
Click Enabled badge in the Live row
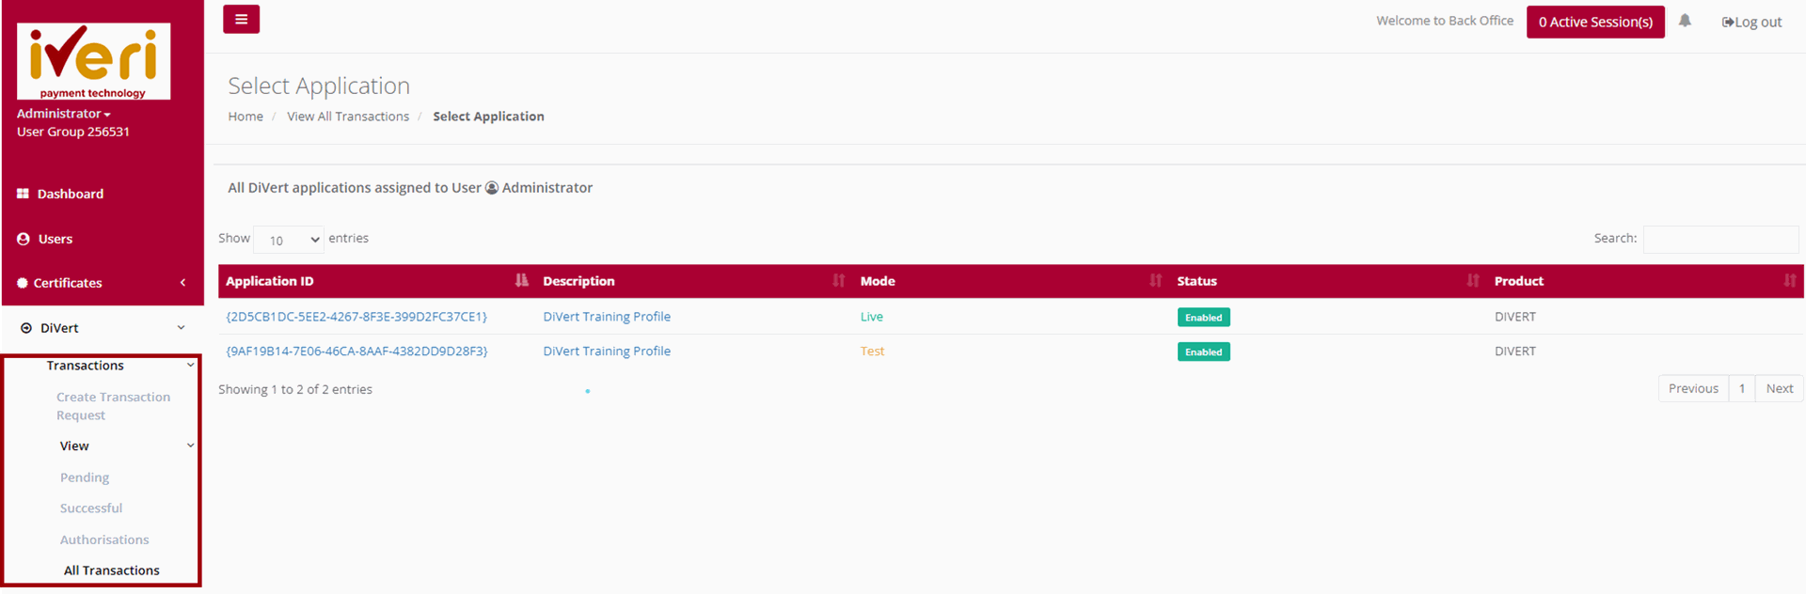coord(1203,318)
